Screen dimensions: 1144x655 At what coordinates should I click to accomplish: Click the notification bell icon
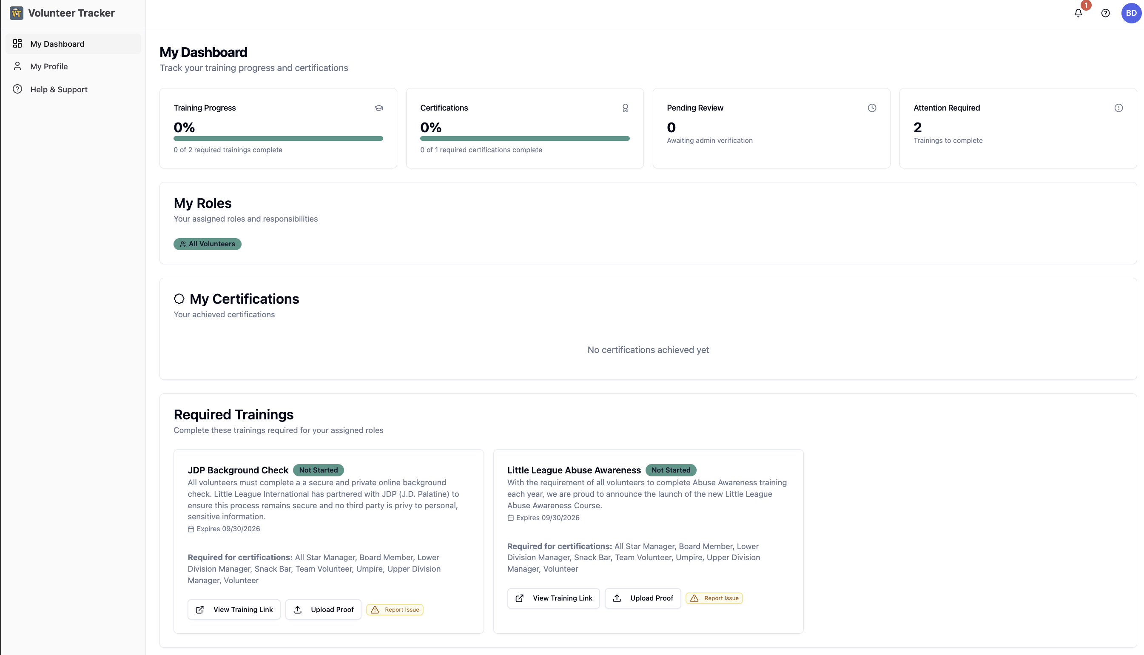1078,13
